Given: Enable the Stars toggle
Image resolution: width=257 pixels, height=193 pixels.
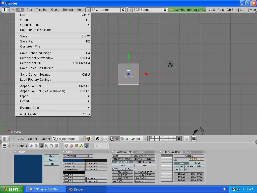Looking at the screenshot, I should pyautogui.click(x=145, y=166).
